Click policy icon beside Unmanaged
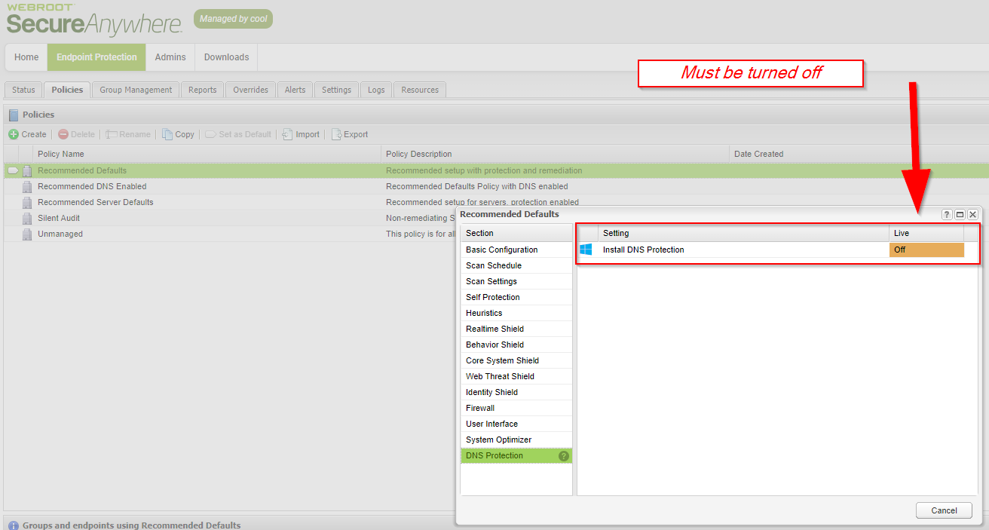This screenshot has height=530, width=989. click(x=27, y=234)
